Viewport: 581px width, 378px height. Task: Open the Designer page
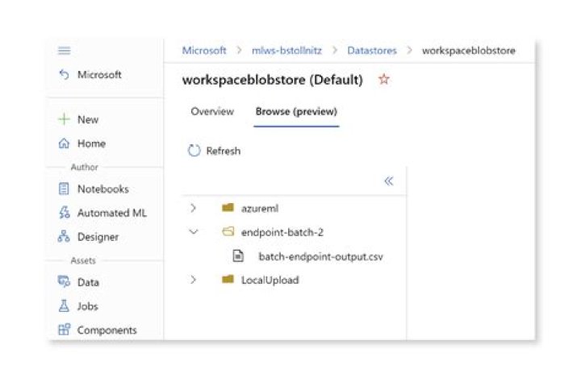[97, 237]
